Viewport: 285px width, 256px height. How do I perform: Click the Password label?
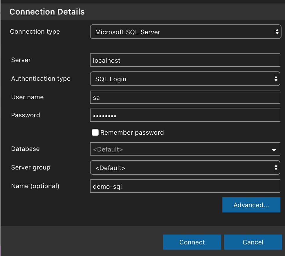pos(26,115)
